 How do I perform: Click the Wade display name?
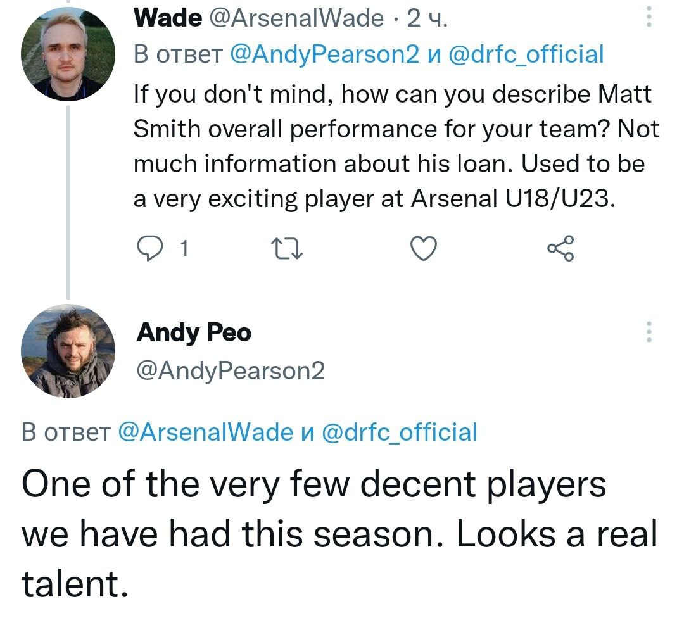pos(168,18)
